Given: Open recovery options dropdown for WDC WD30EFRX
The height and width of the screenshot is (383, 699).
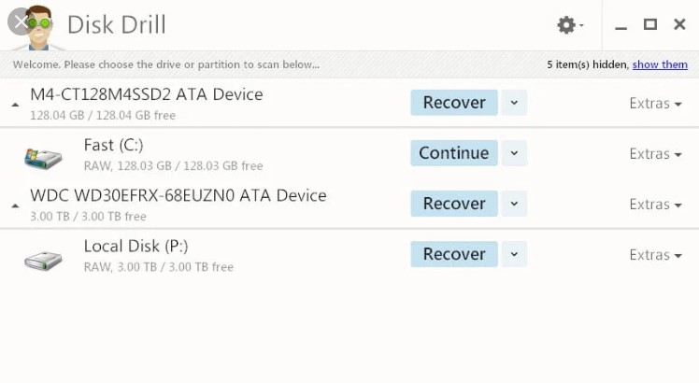Looking at the screenshot, I should 514,204.
